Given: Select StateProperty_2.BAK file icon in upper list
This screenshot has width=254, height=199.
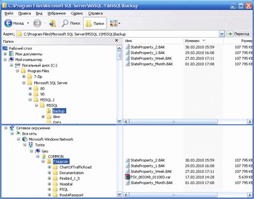Looking at the screenshot, I should pyautogui.click(x=128, y=47).
